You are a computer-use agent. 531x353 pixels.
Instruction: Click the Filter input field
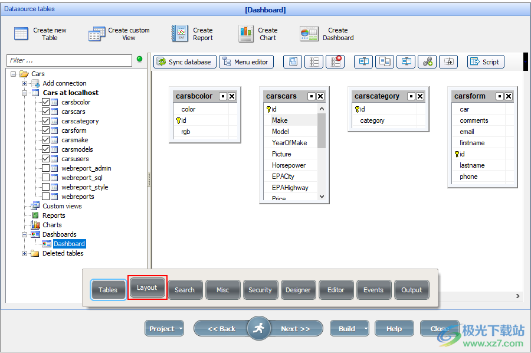[69, 60]
